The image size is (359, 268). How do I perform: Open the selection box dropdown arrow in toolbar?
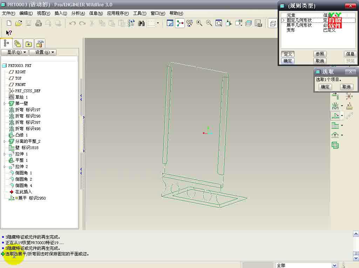(158, 23)
